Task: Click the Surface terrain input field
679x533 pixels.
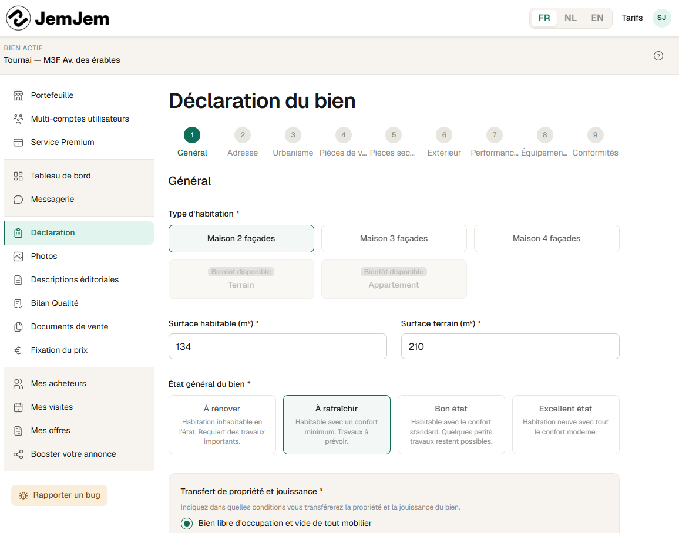Action: (x=510, y=346)
